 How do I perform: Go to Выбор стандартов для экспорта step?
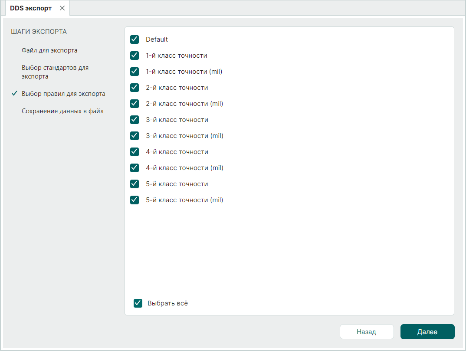click(x=55, y=72)
